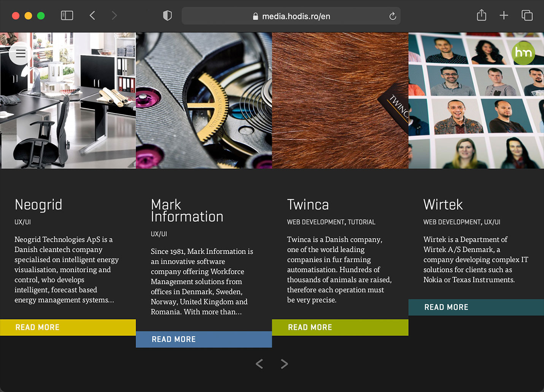544x392 pixels.
Task: Click the 'Since 1981, Mark Information' description
Action: pyautogui.click(x=202, y=282)
